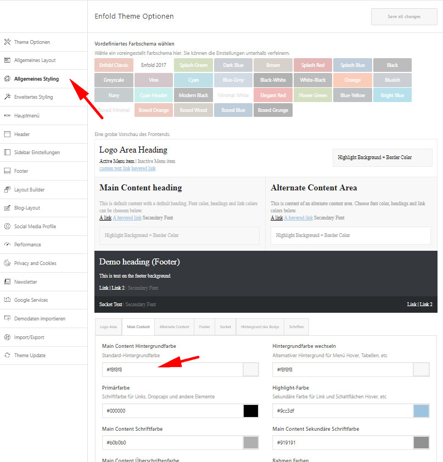This screenshot has width=443, height=462.
Task: Click the Main Content Hintergrundfarbe hex field
Action: point(172,369)
